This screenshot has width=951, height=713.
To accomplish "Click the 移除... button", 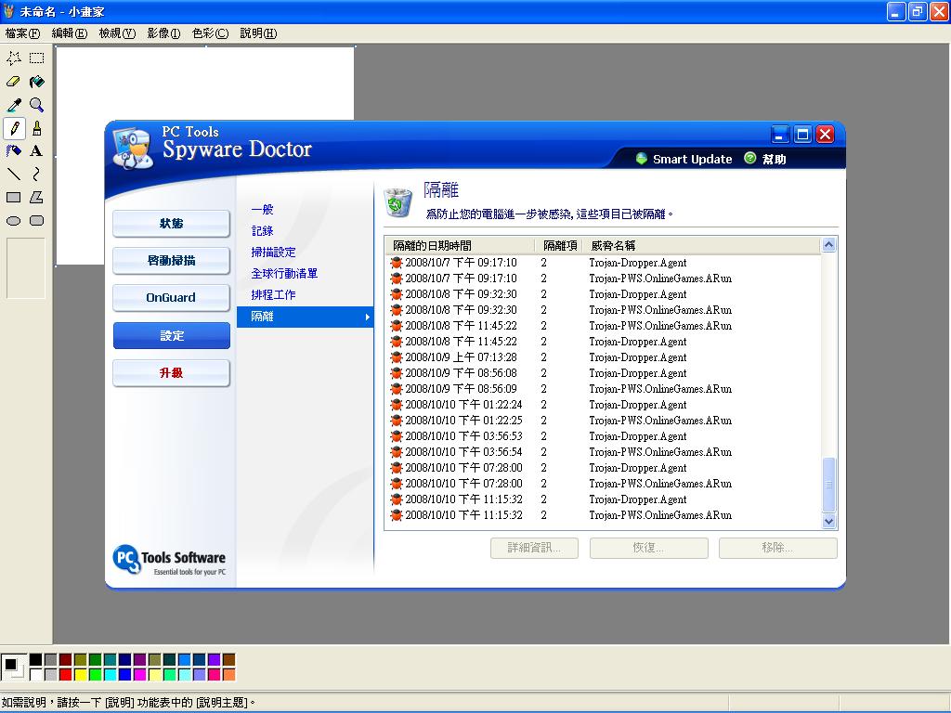I will (x=778, y=548).
